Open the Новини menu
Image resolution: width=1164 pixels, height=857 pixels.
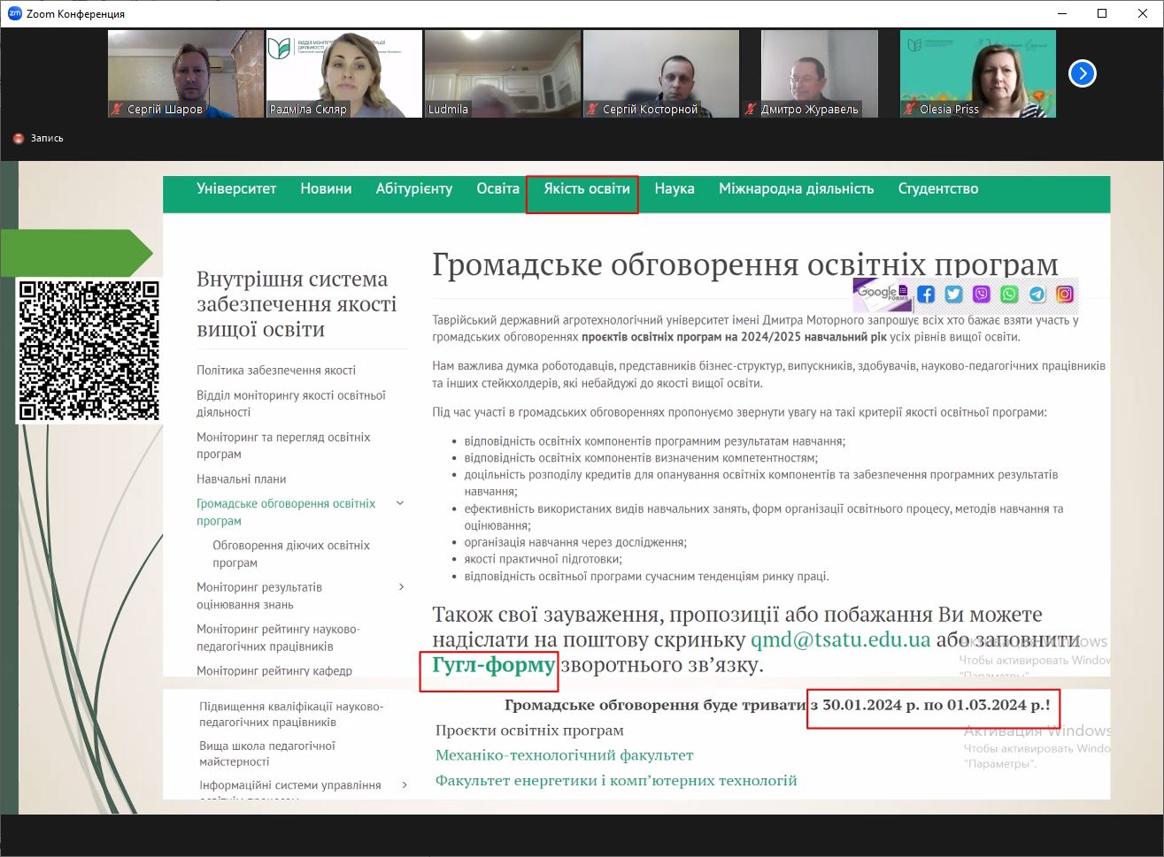(326, 188)
